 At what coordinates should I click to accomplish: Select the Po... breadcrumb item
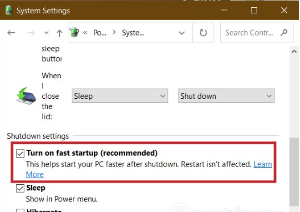[x=99, y=33]
